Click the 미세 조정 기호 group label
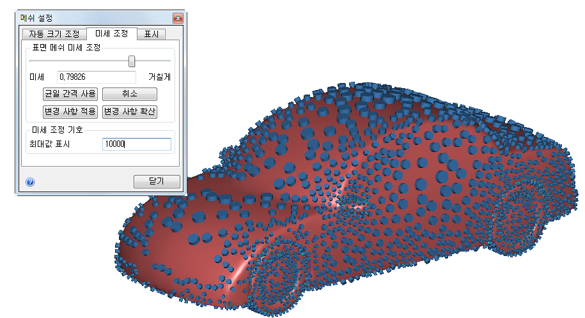The width and height of the screenshot is (585, 318). point(58,130)
